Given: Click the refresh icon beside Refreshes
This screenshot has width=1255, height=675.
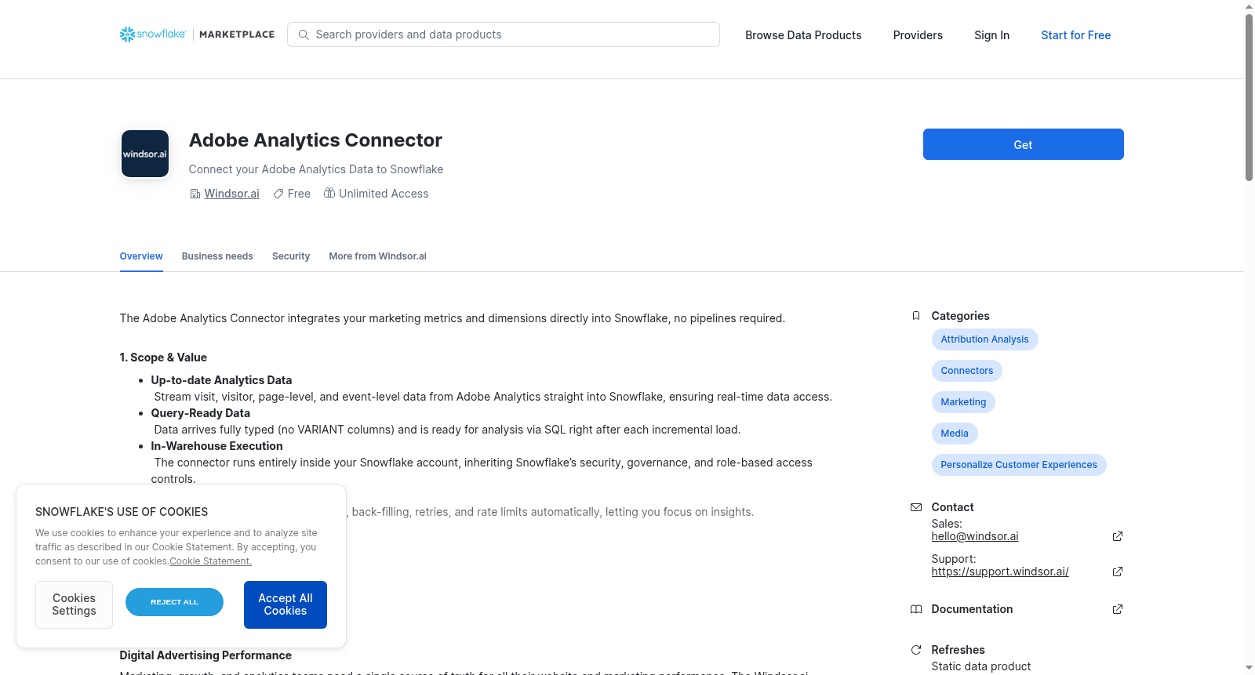Looking at the screenshot, I should pyautogui.click(x=916, y=650).
